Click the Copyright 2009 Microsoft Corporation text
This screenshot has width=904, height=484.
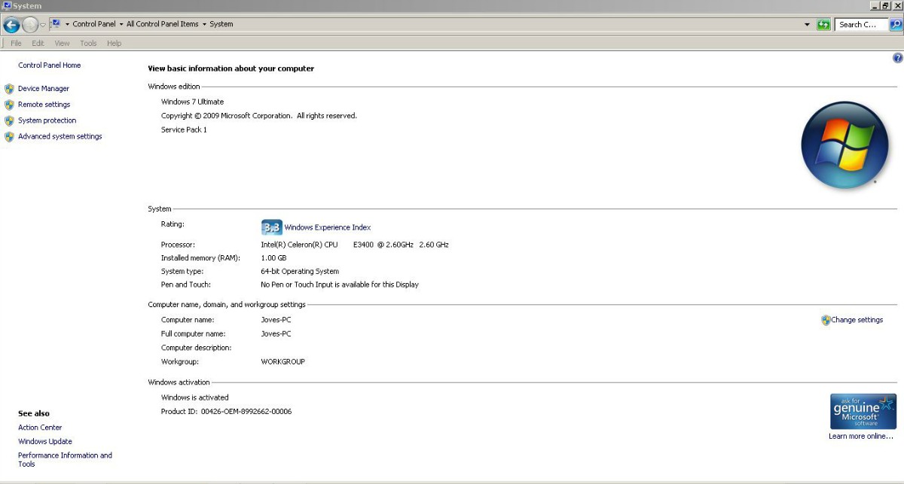pyautogui.click(x=259, y=116)
